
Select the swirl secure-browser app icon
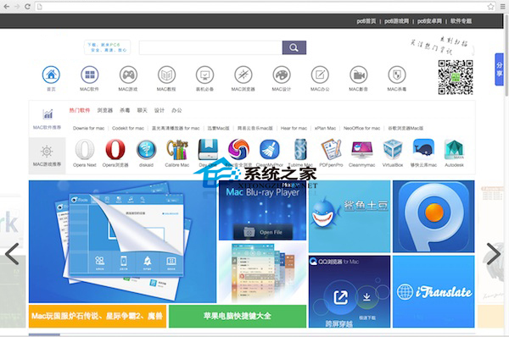point(238,149)
